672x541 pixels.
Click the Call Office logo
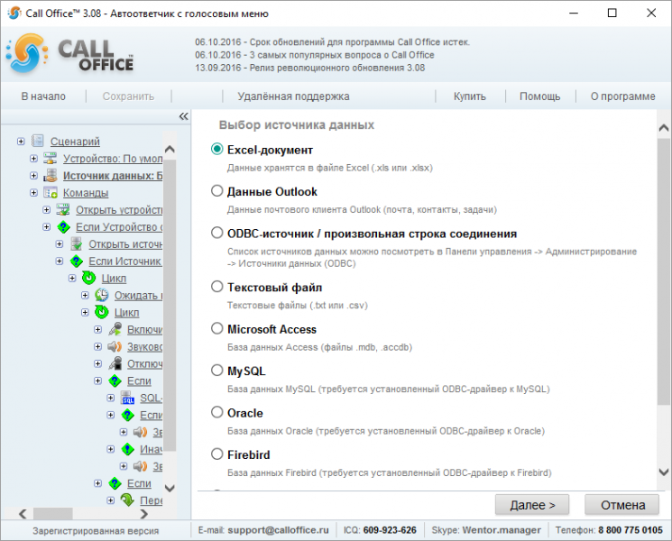point(69,54)
